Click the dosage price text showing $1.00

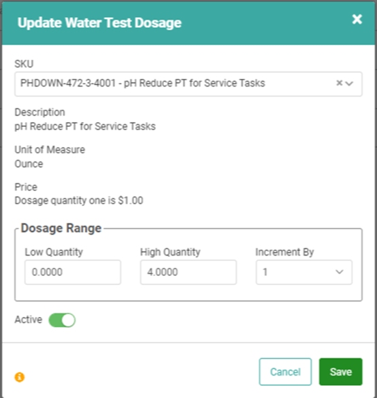click(79, 200)
